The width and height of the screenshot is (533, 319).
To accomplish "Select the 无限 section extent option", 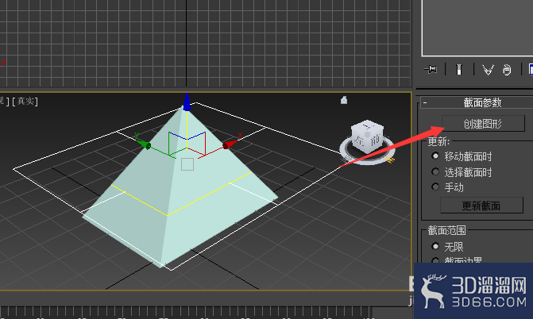I will 435,246.
